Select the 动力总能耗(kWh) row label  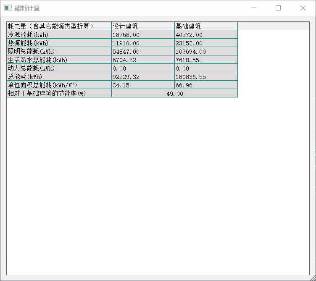coord(59,68)
